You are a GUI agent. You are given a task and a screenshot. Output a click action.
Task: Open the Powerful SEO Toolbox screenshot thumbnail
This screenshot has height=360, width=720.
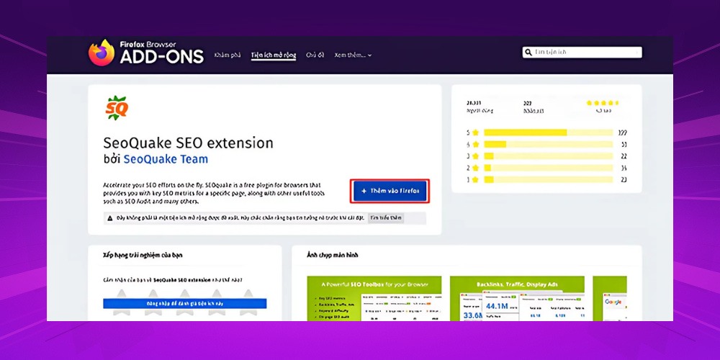pos(374,299)
